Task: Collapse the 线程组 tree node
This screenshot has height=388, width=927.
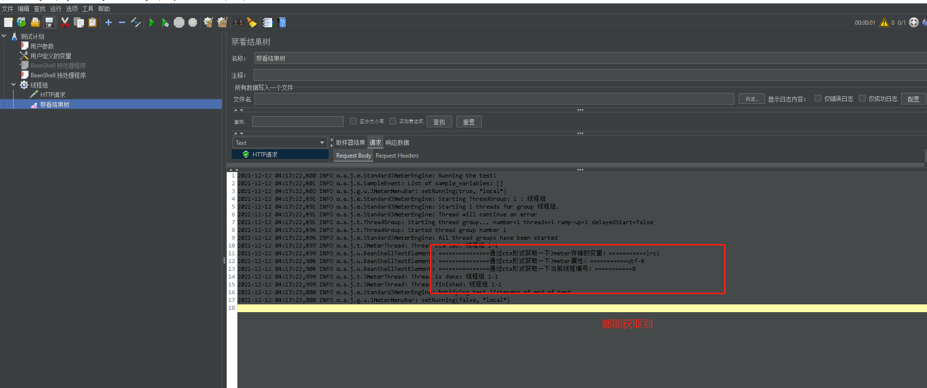Action: coord(14,85)
